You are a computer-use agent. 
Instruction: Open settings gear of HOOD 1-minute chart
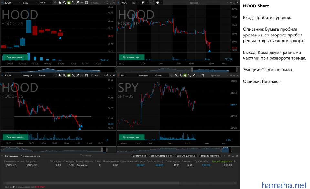pyautogui.click(x=107, y=75)
